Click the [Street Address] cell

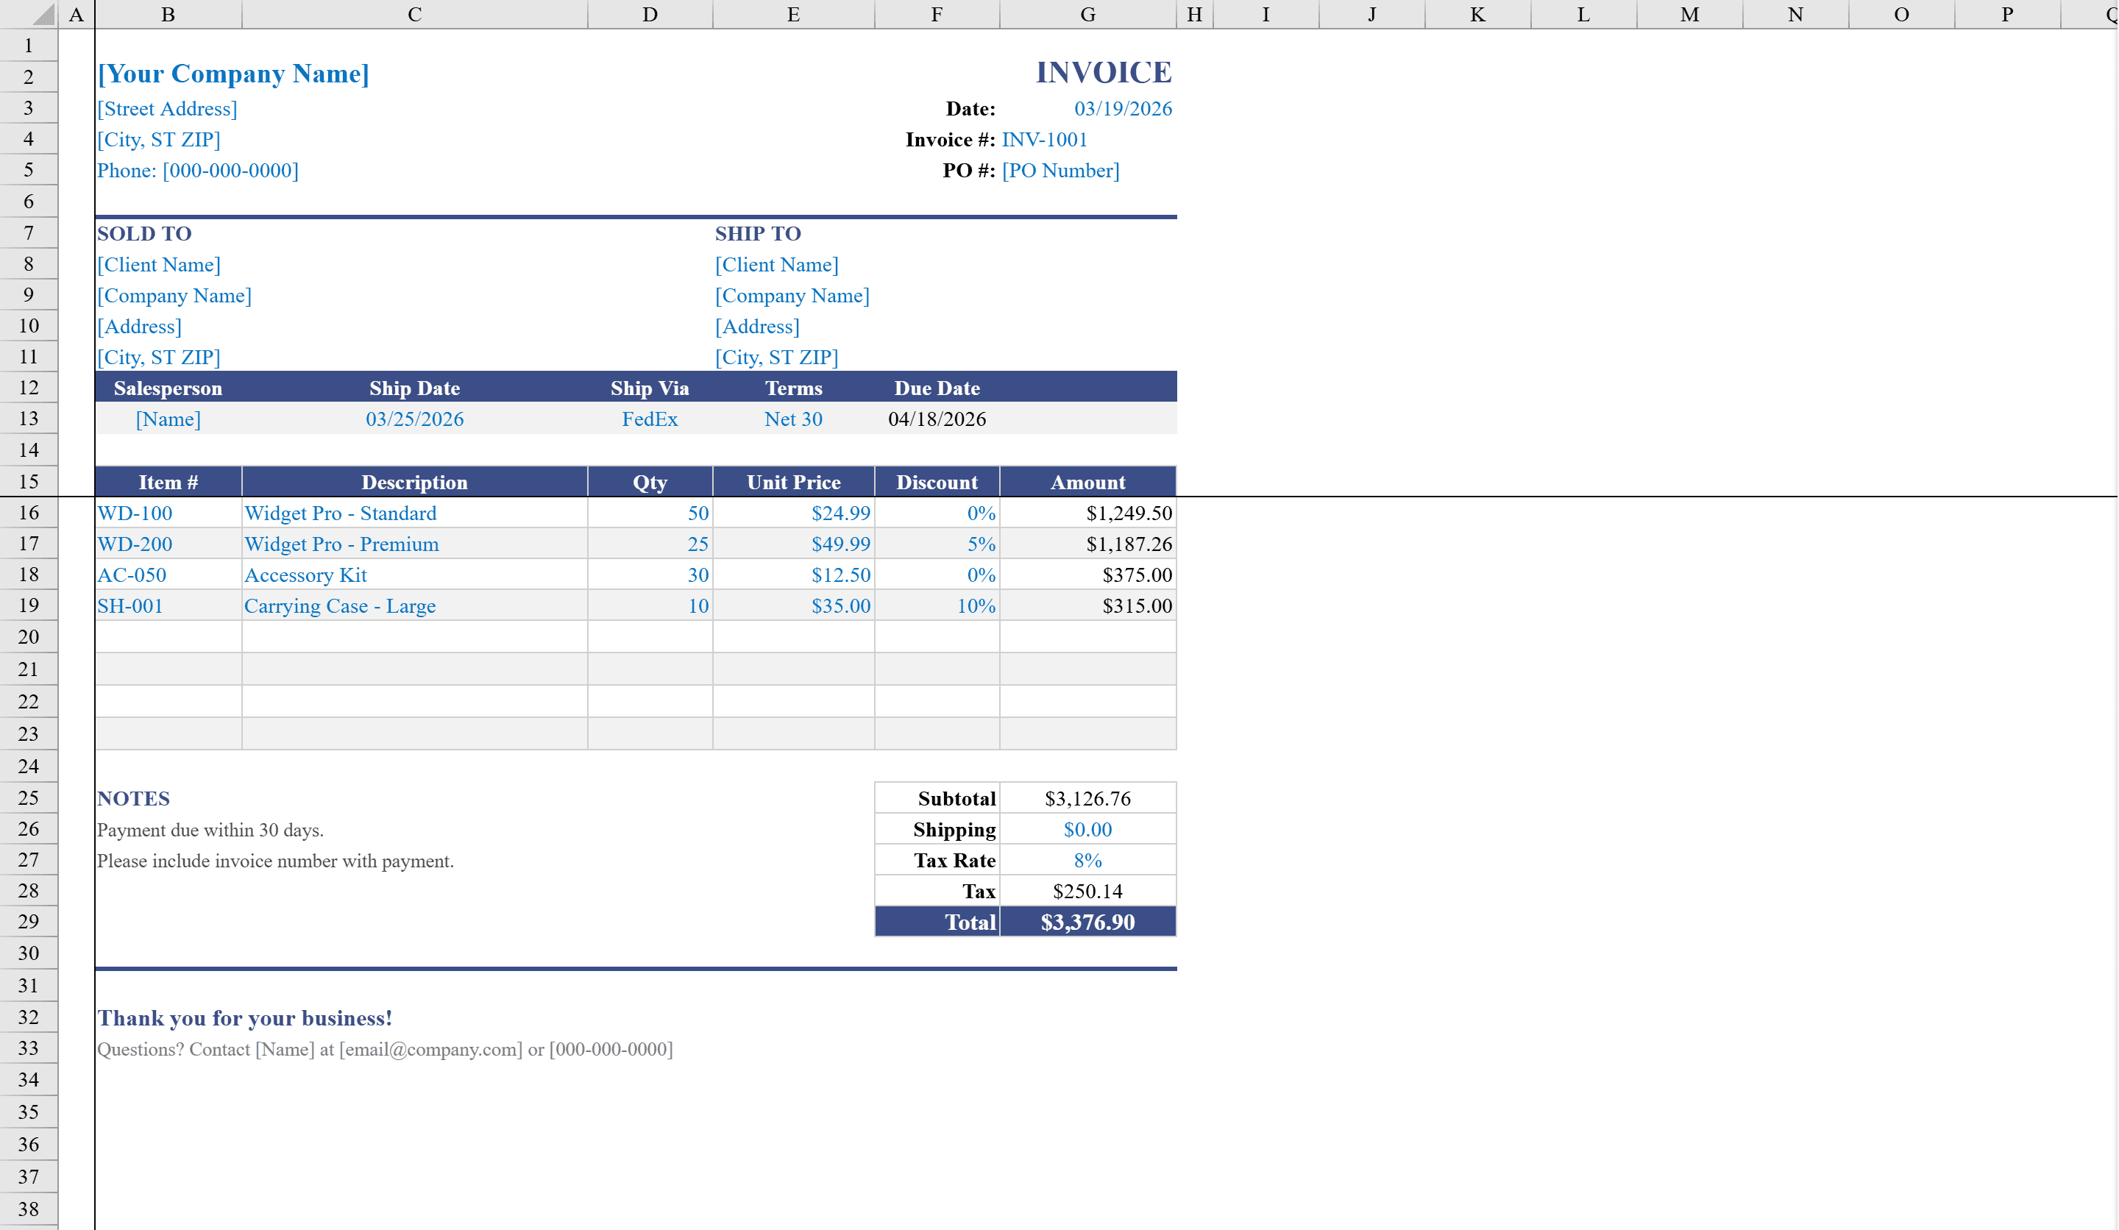(x=167, y=108)
